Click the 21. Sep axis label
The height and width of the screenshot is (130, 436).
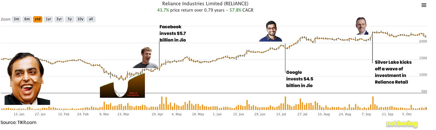(x=388, y=114)
